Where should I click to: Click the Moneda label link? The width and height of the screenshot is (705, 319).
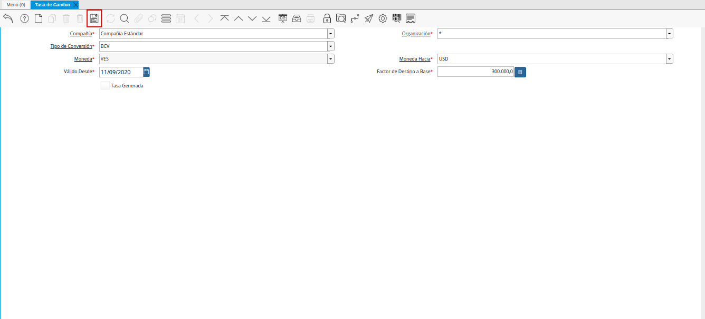(x=83, y=59)
